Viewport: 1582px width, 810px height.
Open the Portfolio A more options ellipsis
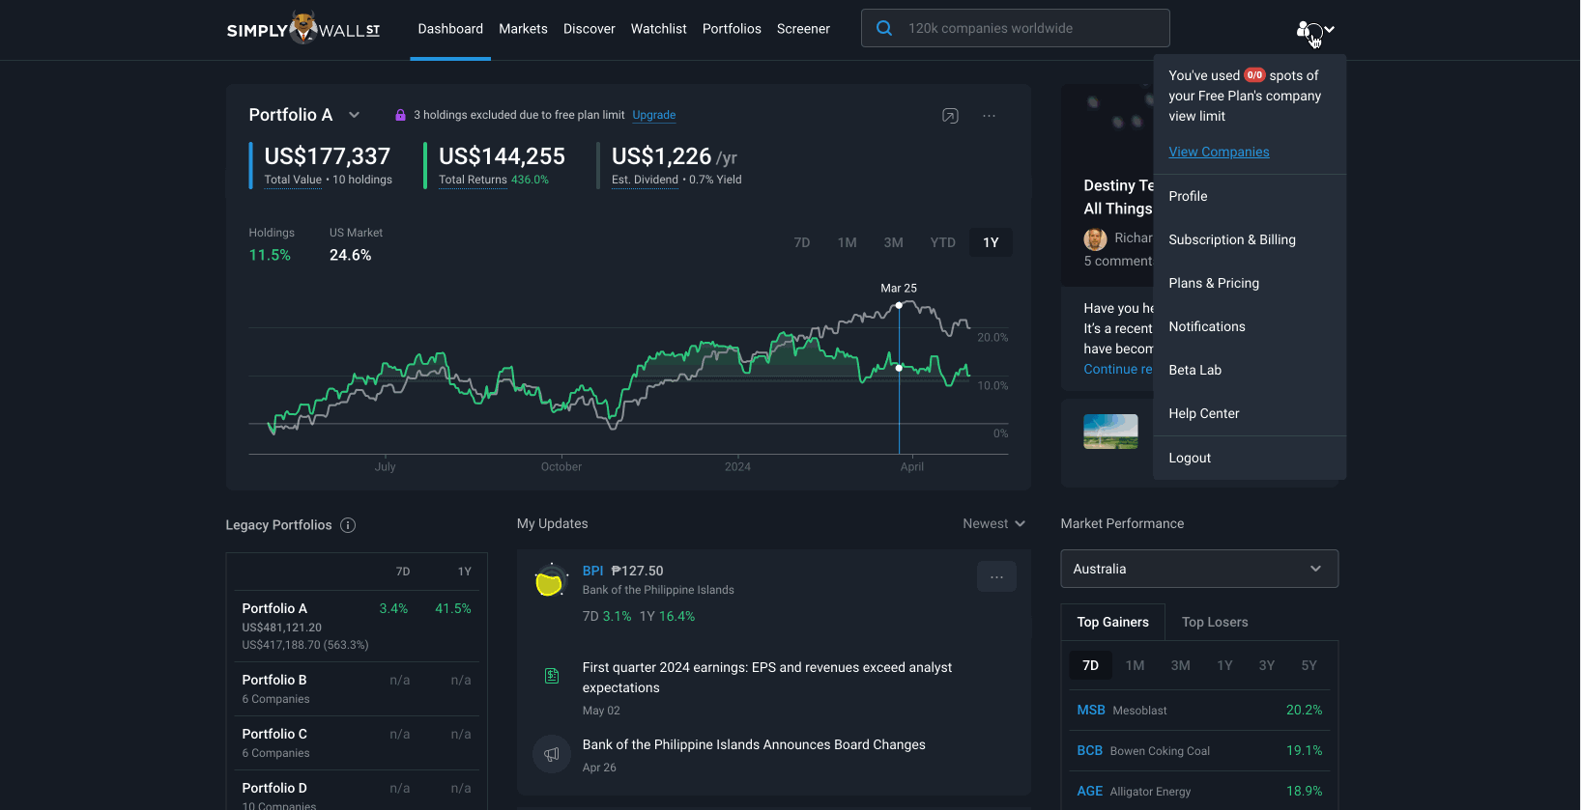coord(989,116)
